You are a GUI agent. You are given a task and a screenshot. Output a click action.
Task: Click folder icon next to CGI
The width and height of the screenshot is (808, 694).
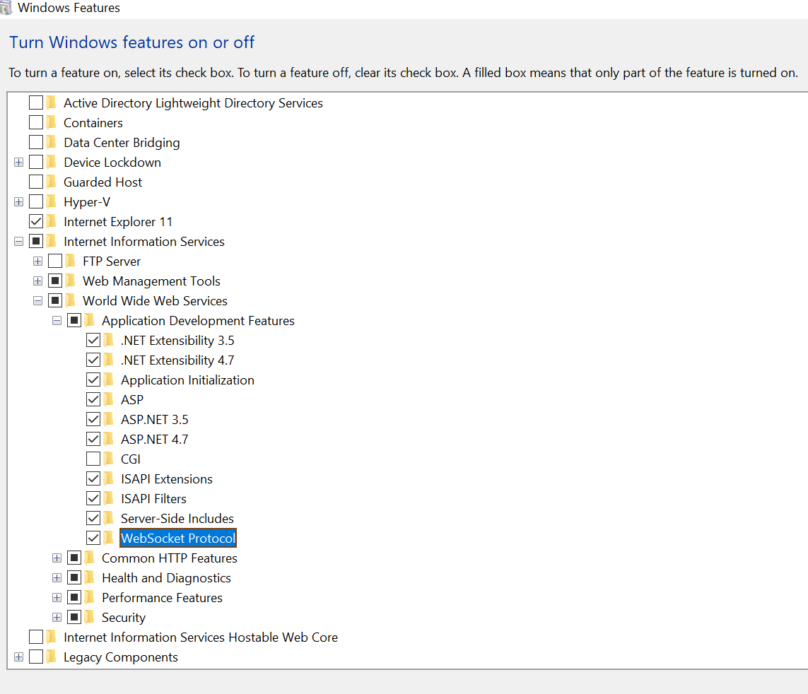click(108, 459)
